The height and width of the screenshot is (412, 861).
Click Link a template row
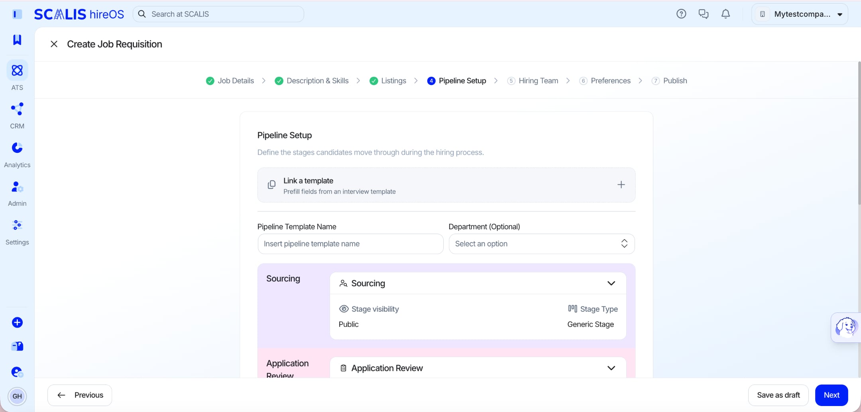tap(446, 185)
